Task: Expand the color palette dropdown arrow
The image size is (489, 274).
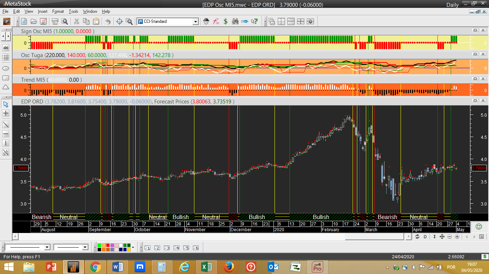Action: click(x=133, y=247)
